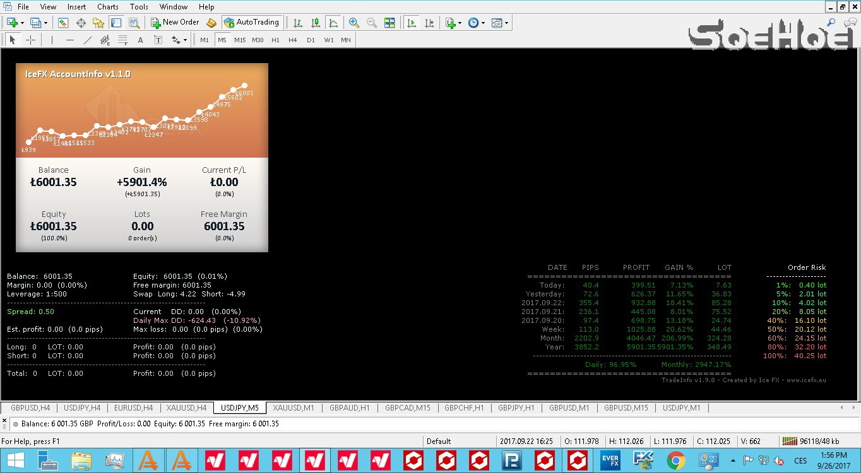Open the Charts menu
This screenshot has height=473, width=861.
107,7
